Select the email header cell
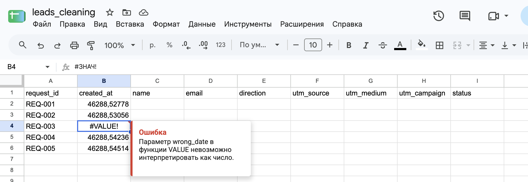This screenshot has width=528, height=182. point(211,93)
